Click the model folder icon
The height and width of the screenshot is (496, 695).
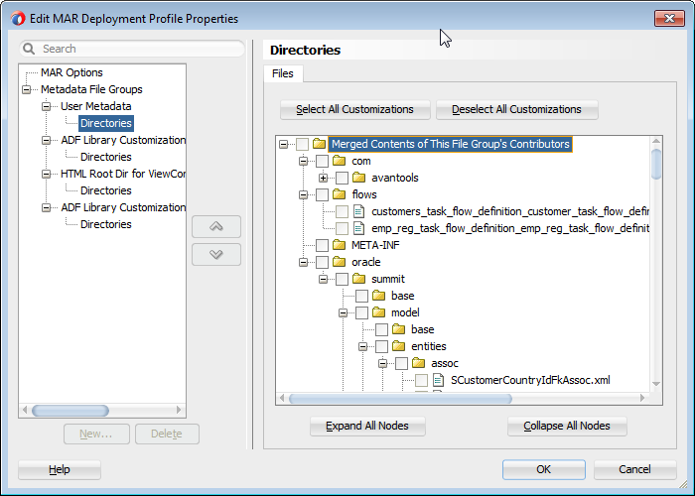[379, 311]
